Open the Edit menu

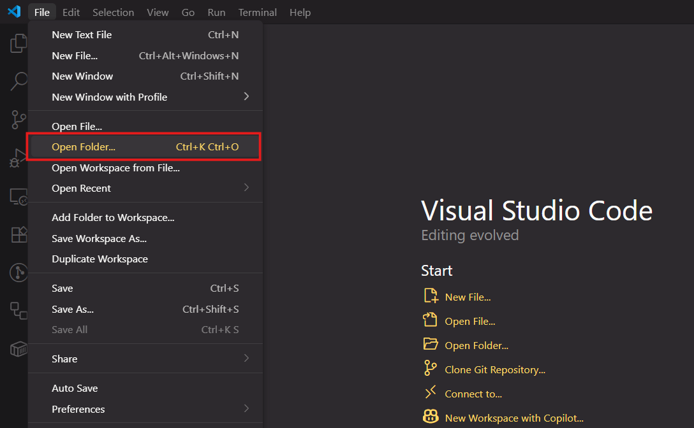[71, 12]
